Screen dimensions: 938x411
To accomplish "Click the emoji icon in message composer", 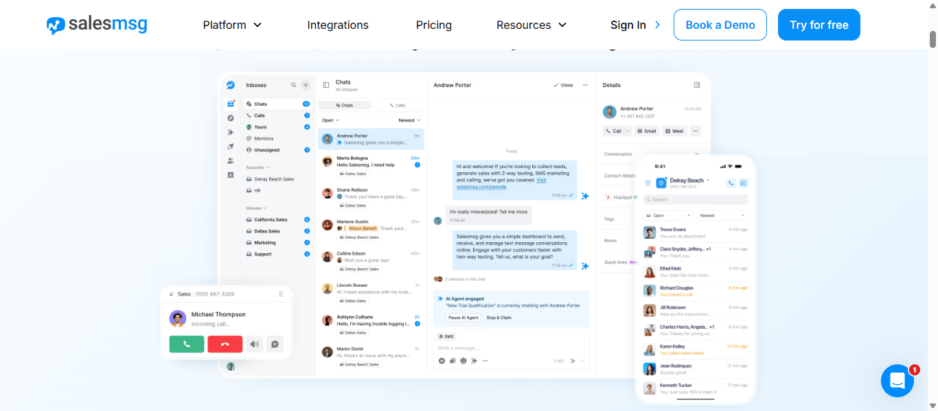I will (464, 361).
